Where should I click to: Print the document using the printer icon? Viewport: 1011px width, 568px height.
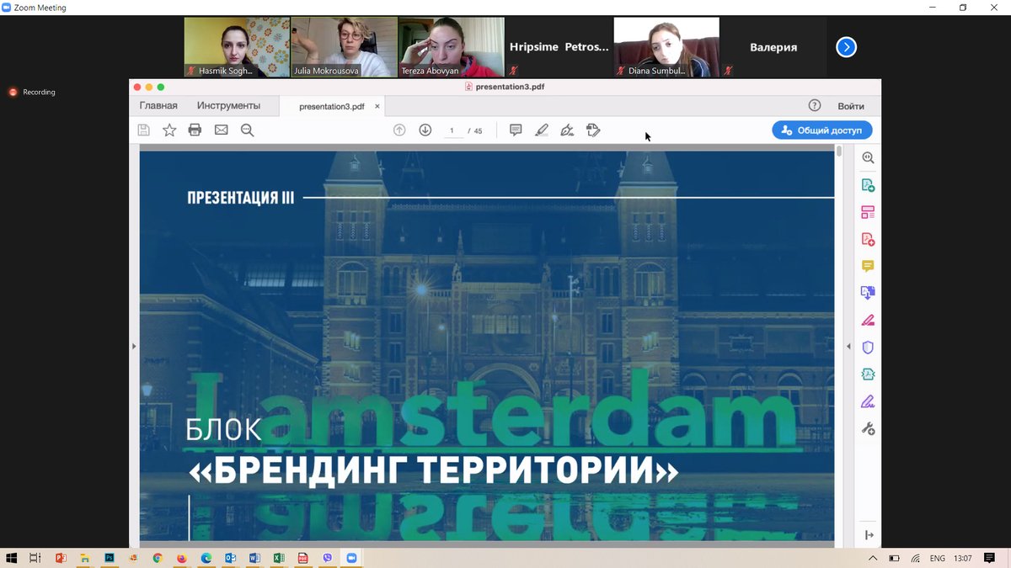(x=195, y=130)
